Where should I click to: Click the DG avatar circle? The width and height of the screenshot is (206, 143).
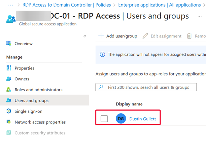pos(121,119)
